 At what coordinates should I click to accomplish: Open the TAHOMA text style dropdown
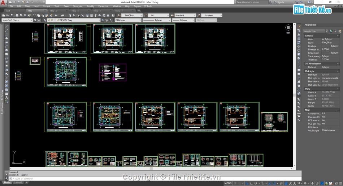pyautogui.click(x=132, y=15)
